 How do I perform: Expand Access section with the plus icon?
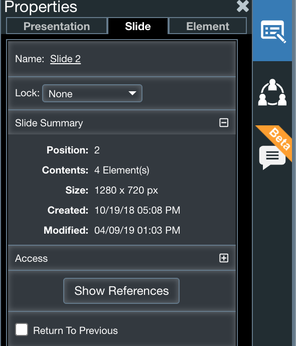coord(224,258)
